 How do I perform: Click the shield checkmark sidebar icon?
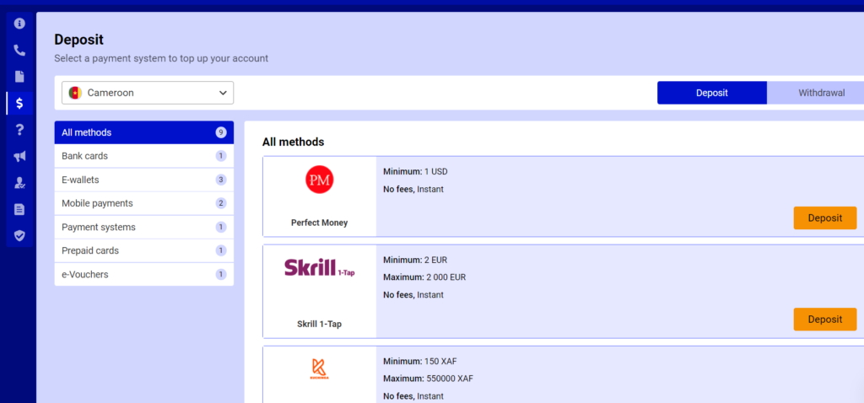tap(19, 236)
